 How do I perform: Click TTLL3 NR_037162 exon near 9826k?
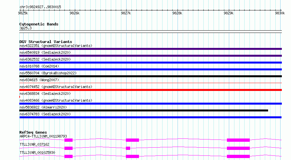tap(68, 148)
